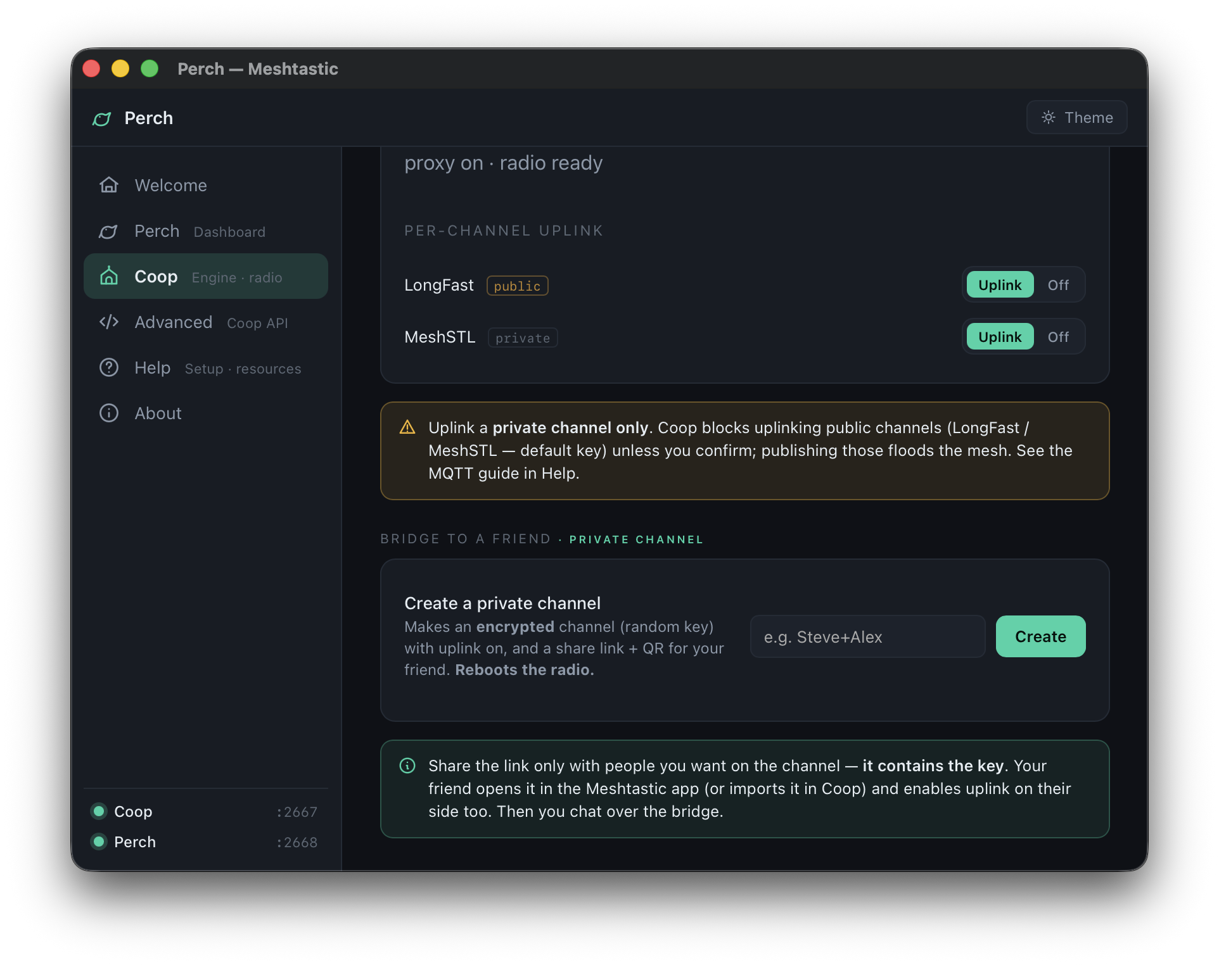Click the info icon in share link notice
The width and height of the screenshot is (1219, 965).
point(407,766)
